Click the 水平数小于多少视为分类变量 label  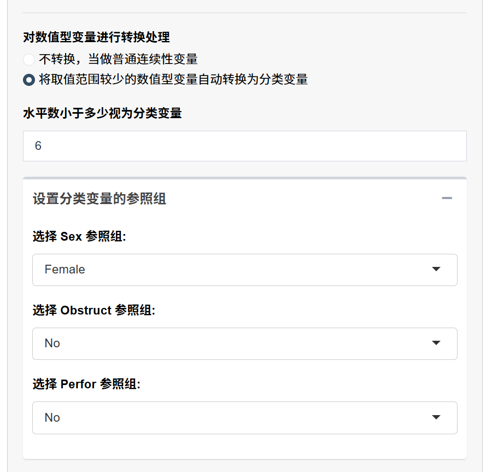(102, 113)
